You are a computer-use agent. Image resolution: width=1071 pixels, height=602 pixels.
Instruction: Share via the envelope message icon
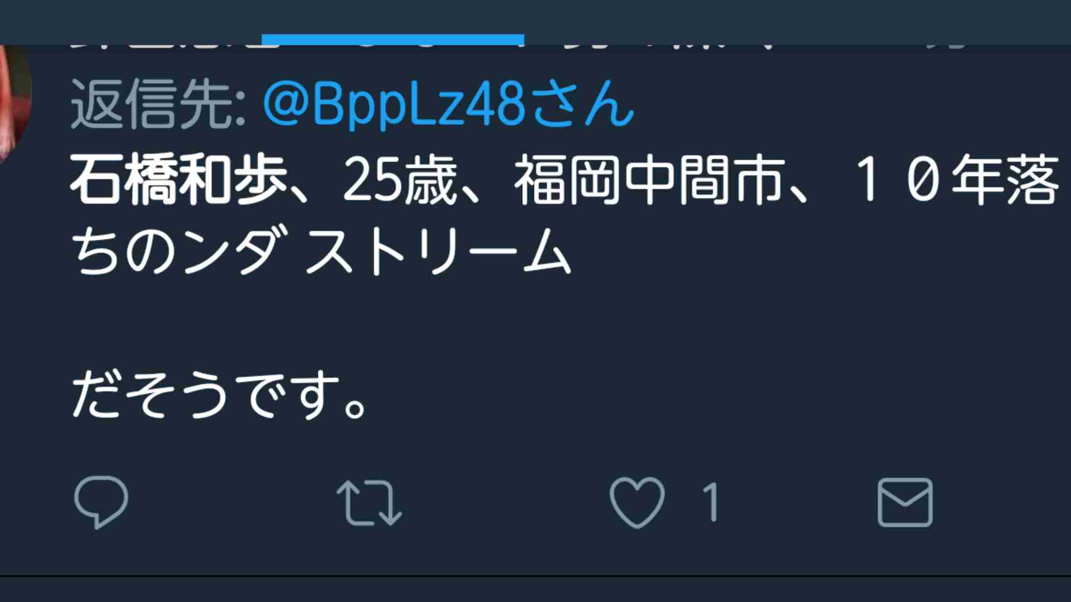click(905, 503)
